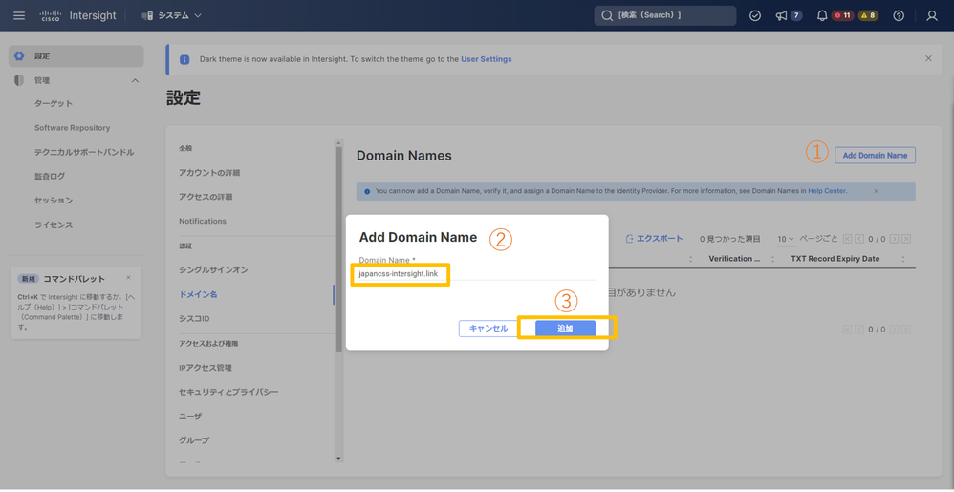954x492 pixels.
Task: Show the 8 warning alarms badge
Action: tap(868, 16)
